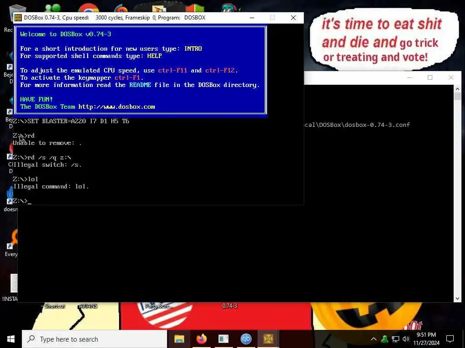This screenshot has width=465, height=348.
Task: Click the red ctrl-F12 text
Action: [x=220, y=70]
